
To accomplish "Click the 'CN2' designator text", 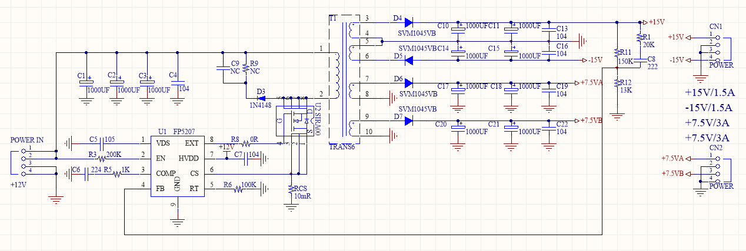I will [717, 147].
